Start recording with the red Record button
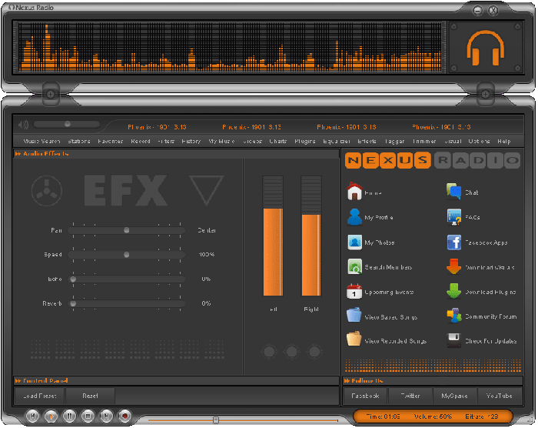The image size is (538, 428). coord(125,416)
